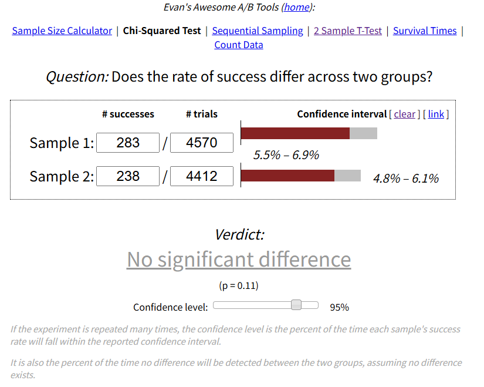
Task: Click the clear link
Action: pyautogui.click(x=404, y=114)
